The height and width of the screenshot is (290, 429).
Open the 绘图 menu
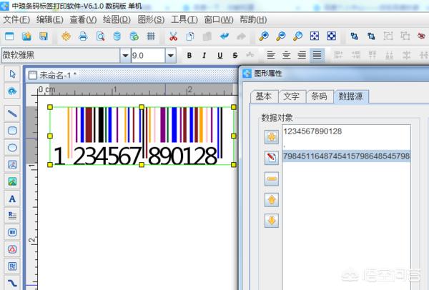(117, 20)
